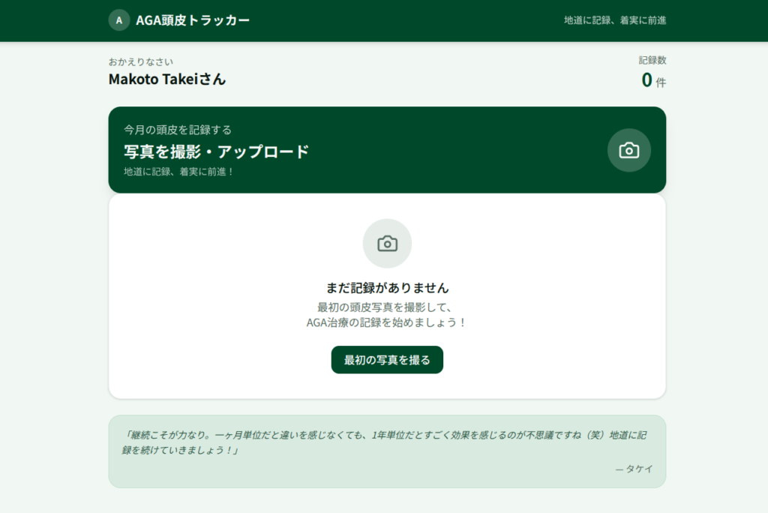Click header tagline 地道に記録、着実に前進
This screenshot has width=768, height=513.
point(614,20)
